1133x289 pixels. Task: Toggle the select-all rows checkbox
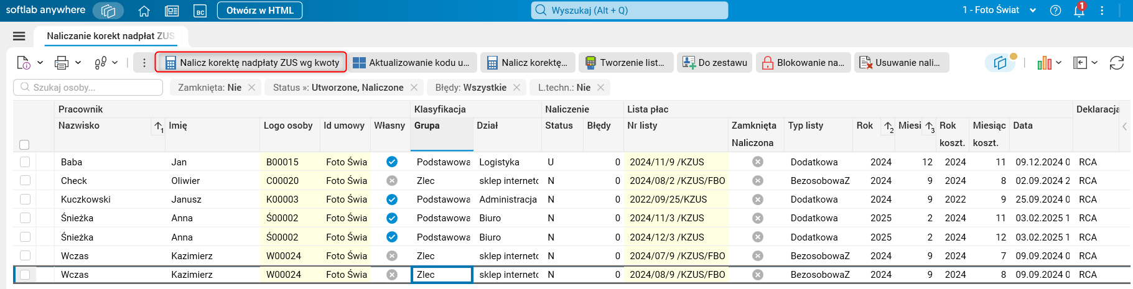coord(24,145)
